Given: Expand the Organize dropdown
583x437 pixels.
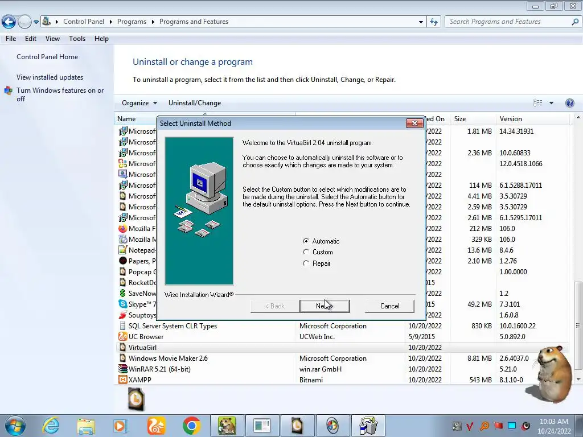Looking at the screenshot, I should point(139,103).
